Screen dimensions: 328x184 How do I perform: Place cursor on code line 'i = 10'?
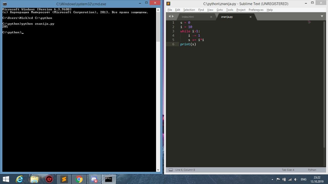tap(186, 27)
